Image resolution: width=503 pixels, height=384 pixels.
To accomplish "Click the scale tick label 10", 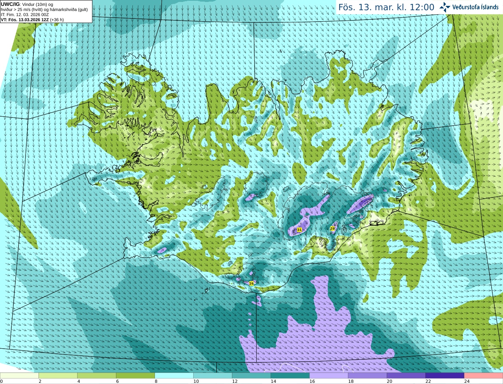I will pyautogui.click(x=196, y=381).
